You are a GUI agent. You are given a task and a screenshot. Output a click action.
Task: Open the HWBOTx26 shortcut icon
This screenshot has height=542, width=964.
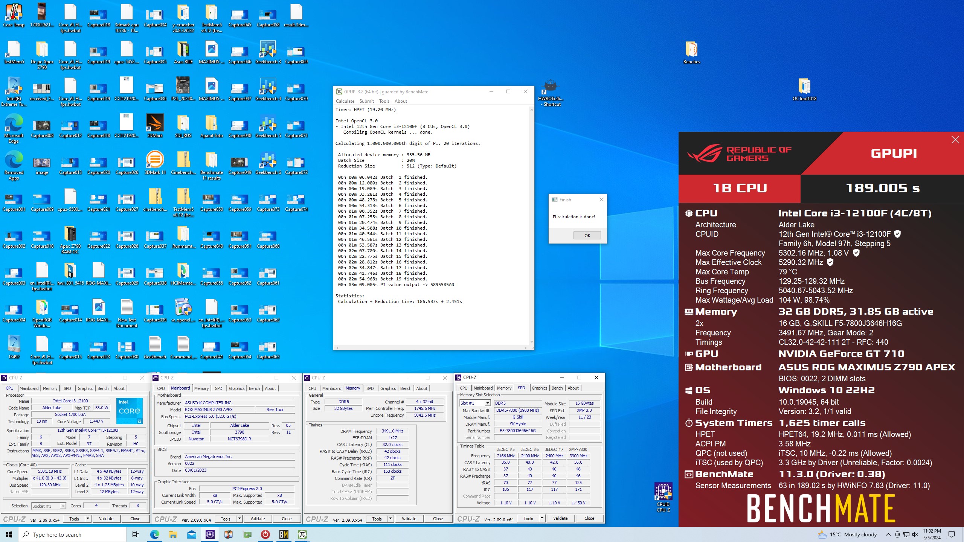tap(551, 92)
